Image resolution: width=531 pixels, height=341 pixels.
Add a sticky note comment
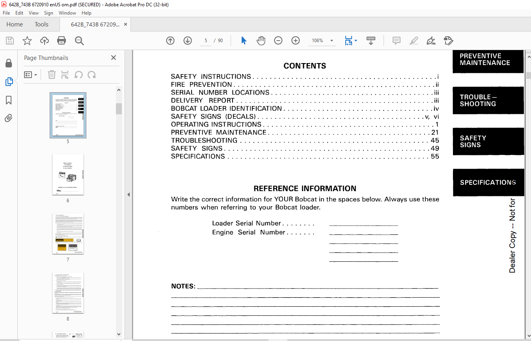coord(397,41)
